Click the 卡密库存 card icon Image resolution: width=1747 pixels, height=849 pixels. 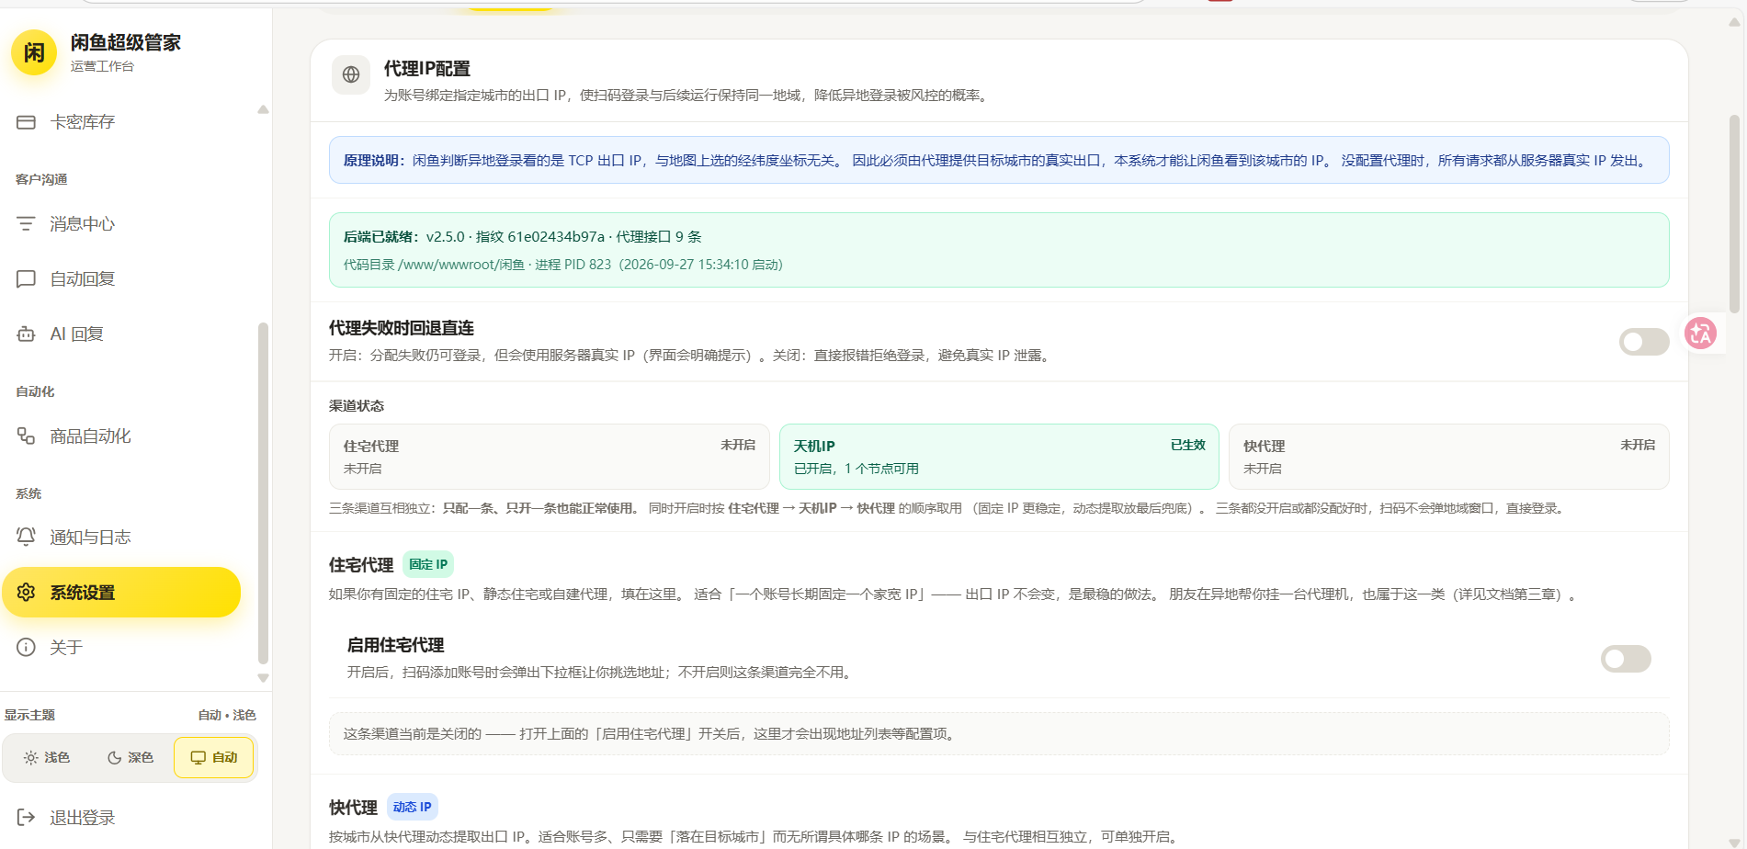click(26, 122)
